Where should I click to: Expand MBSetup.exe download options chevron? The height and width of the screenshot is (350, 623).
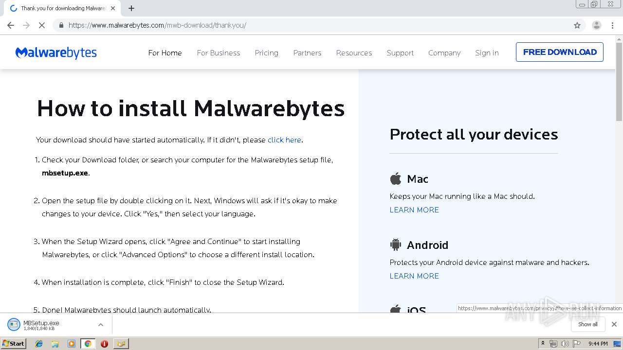pyautogui.click(x=101, y=325)
